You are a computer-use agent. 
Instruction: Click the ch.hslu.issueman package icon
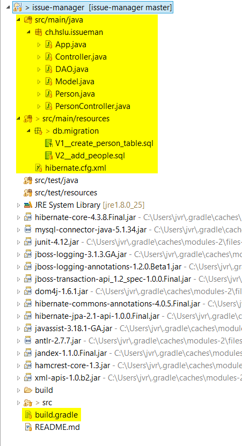pyautogui.click(x=38, y=32)
